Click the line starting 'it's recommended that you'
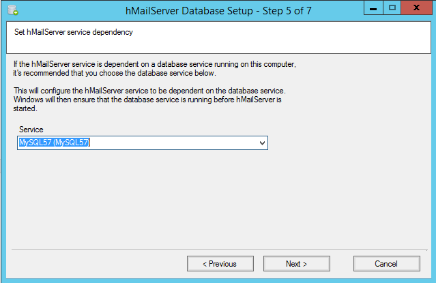The image size is (436, 283). (x=115, y=73)
